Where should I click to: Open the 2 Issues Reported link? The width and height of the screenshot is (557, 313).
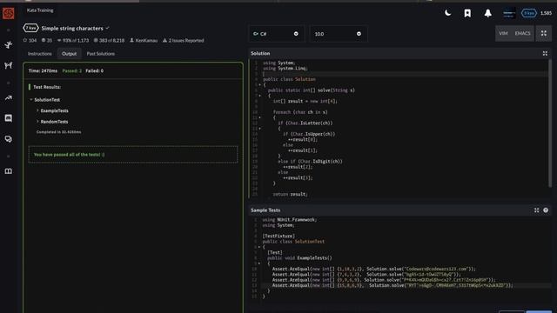click(x=184, y=41)
